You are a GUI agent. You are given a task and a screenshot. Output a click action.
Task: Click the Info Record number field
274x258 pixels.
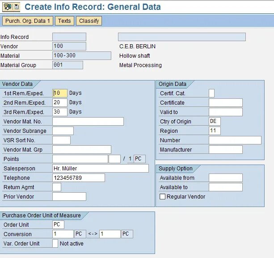[x=69, y=37]
